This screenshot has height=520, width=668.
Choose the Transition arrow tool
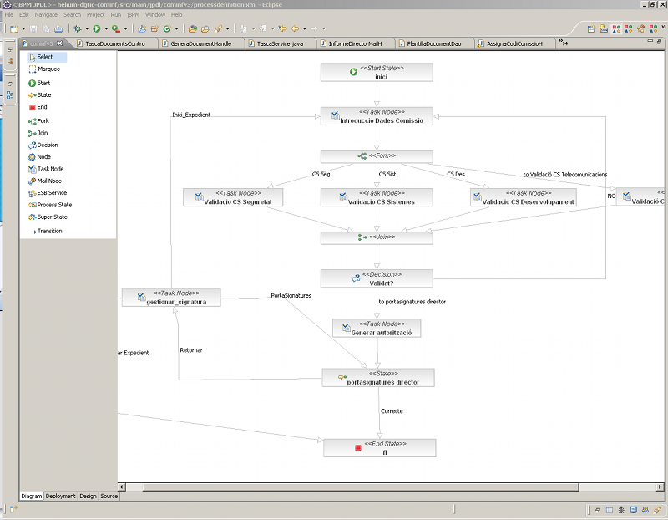(49, 231)
